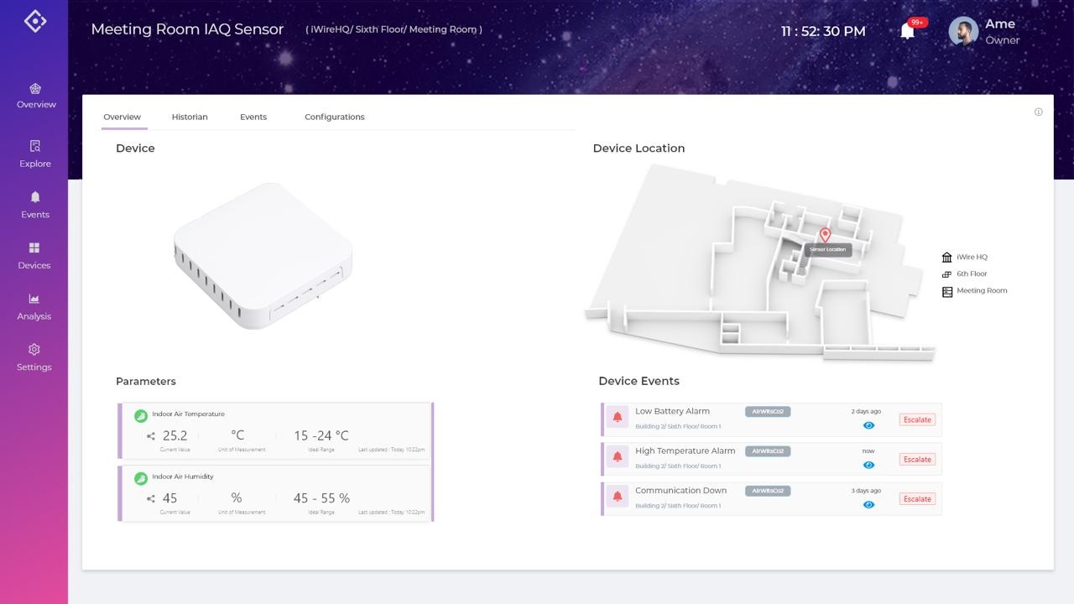The width and height of the screenshot is (1074, 604).
Task: Switch to the Historian tab
Action: [190, 117]
